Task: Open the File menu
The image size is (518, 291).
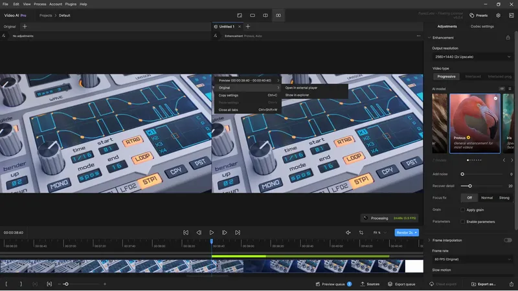Action: tap(5, 5)
